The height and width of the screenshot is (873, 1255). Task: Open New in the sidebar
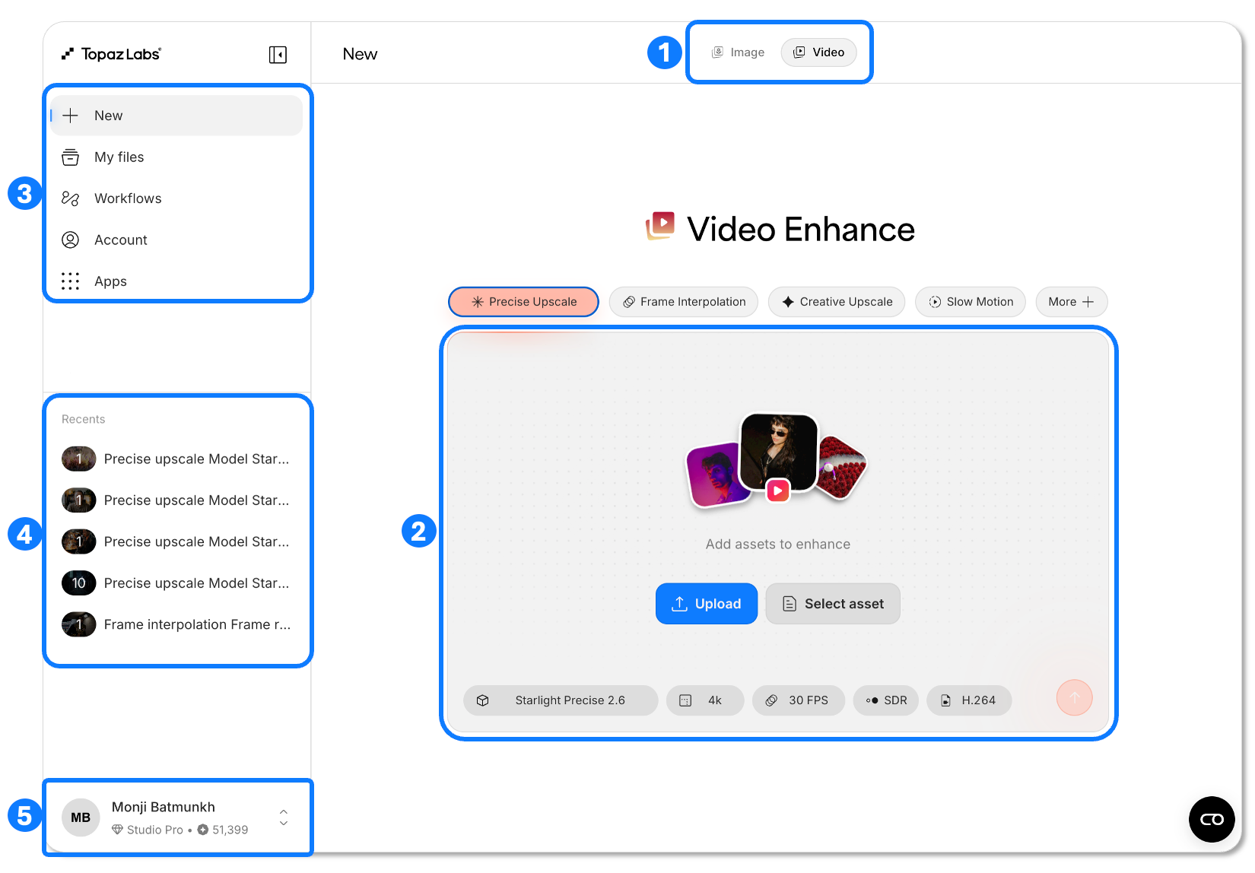pyautogui.click(x=176, y=116)
